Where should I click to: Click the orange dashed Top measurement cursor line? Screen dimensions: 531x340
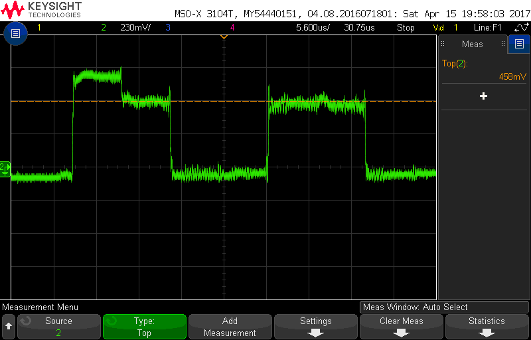point(224,101)
